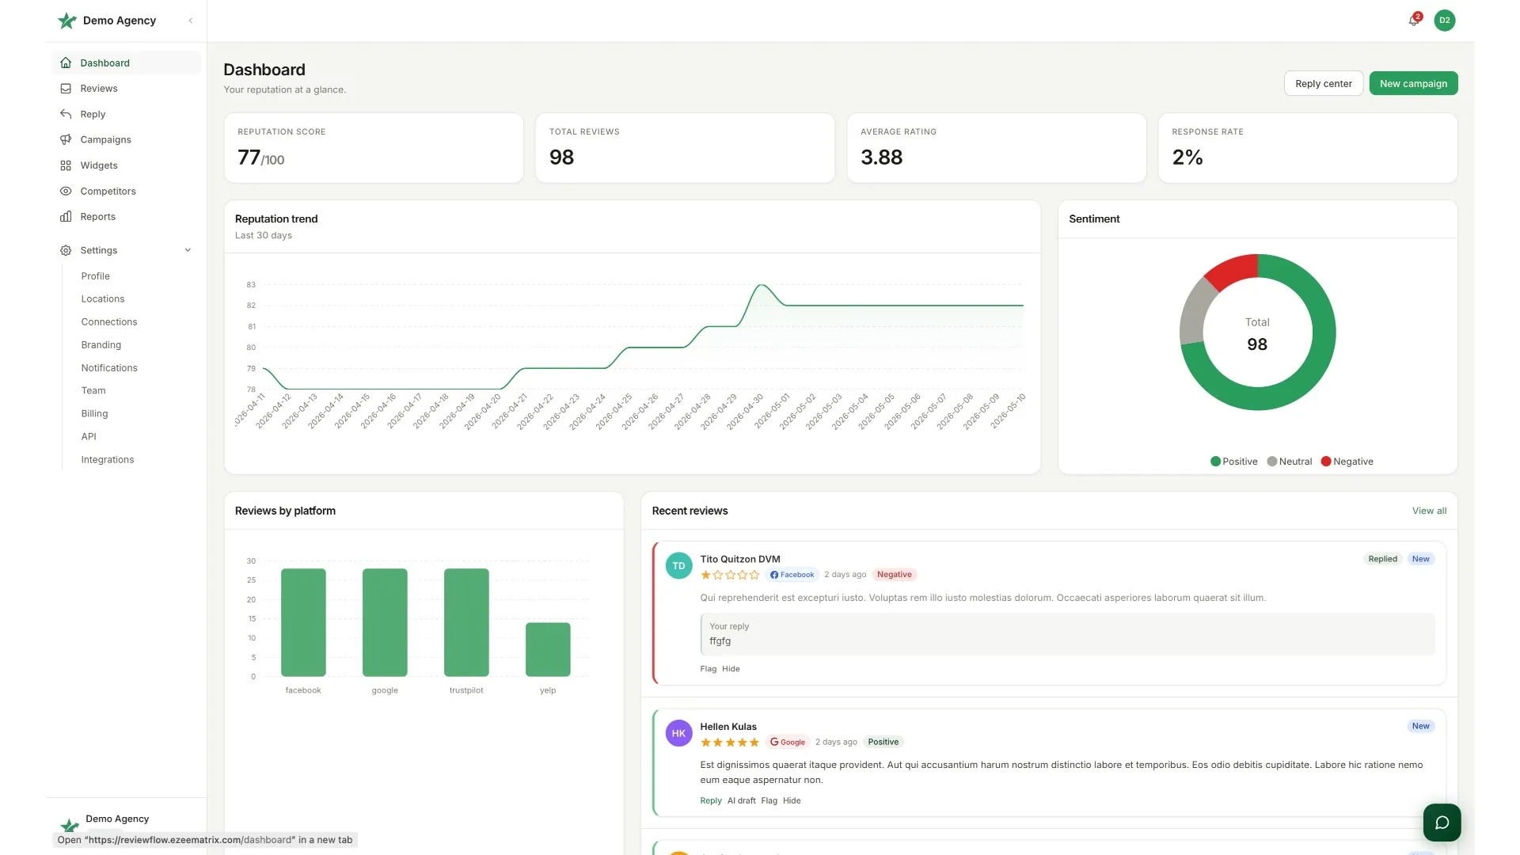This screenshot has height=855, width=1520.
Task: Toggle the Positive sentiment legend
Action: (1233, 462)
